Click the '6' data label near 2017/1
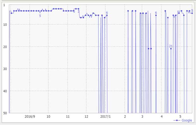Screen dimensions: 196x125 107,13
